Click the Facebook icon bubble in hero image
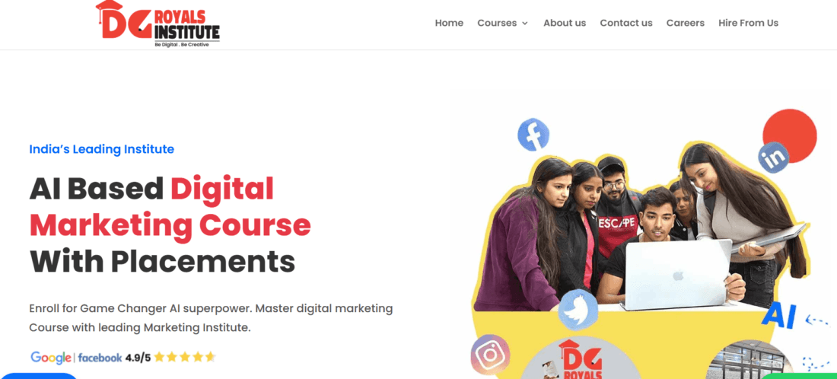Screen dimensions: 837x379 [533, 134]
